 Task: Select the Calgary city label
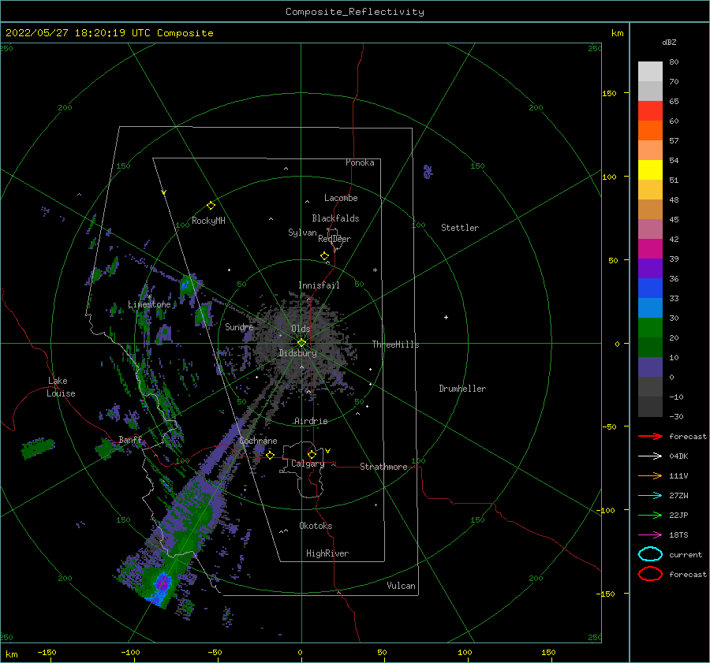click(x=308, y=464)
